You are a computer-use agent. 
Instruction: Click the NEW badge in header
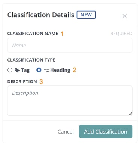86,15
